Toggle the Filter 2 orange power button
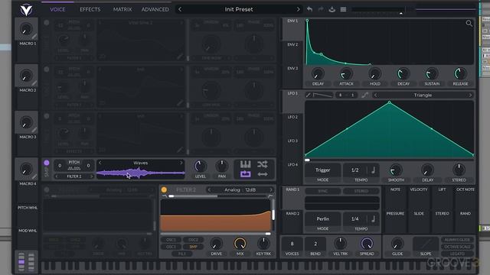Viewport: 490px width, 275px height. coord(164,189)
